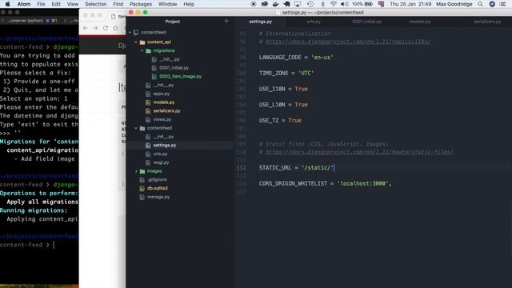512x288 pixels.
Task: Click the browser forward arrow
Action: pyautogui.click(x=95, y=28)
